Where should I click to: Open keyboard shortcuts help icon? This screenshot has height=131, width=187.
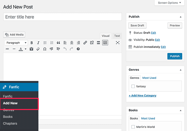[78, 49]
